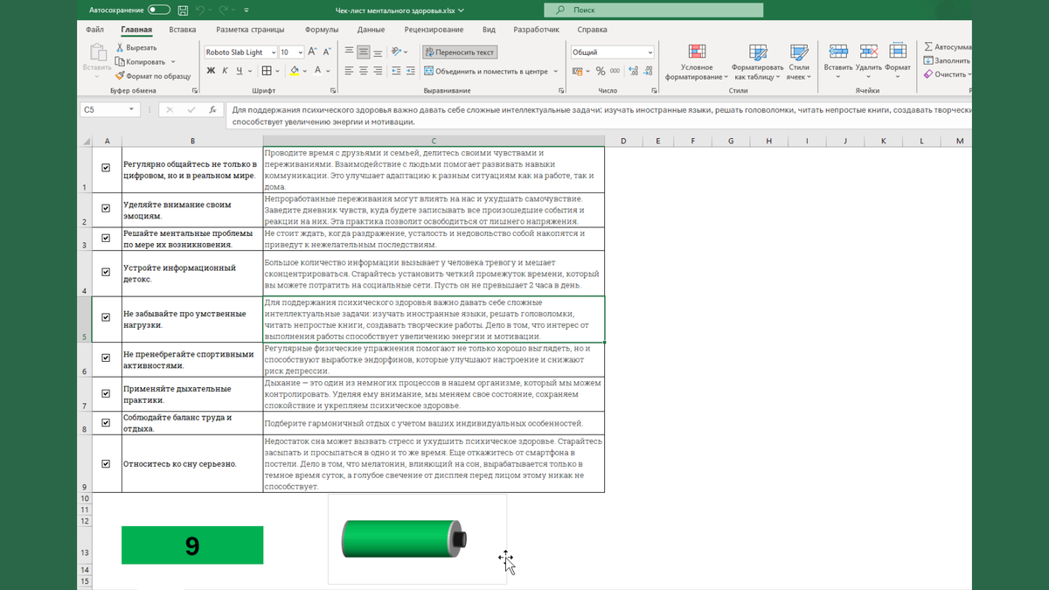Screen dimensions: 1049x590
Task: Click Delete cells (Удалить) button
Action: [x=868, y=59]
